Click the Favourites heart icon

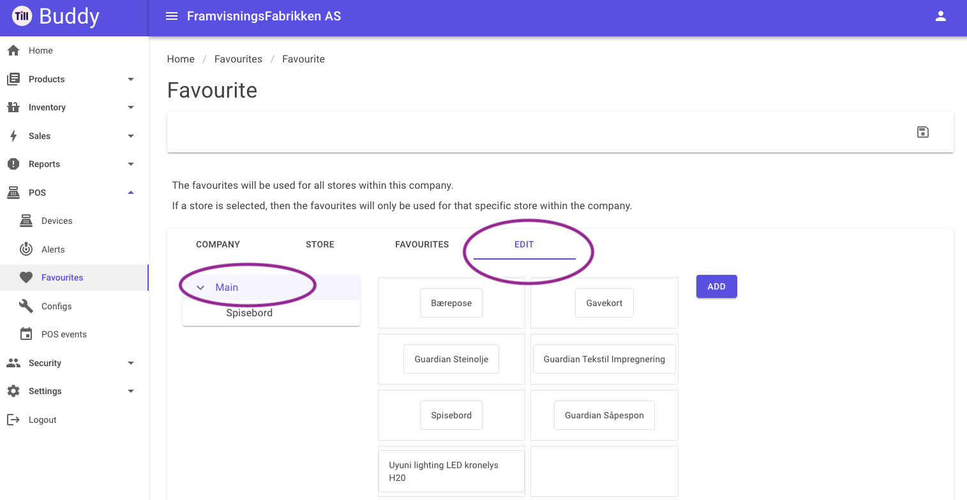[x=26, y=277]
